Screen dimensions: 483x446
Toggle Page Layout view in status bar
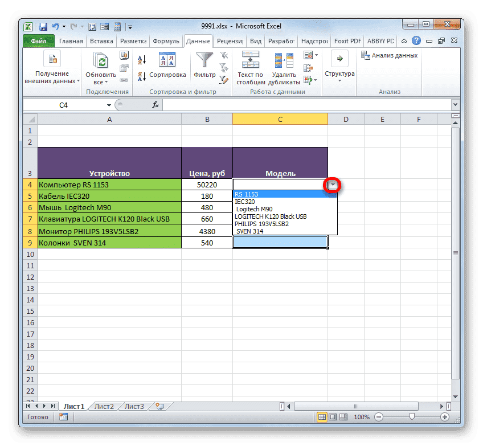pos(333,417)
